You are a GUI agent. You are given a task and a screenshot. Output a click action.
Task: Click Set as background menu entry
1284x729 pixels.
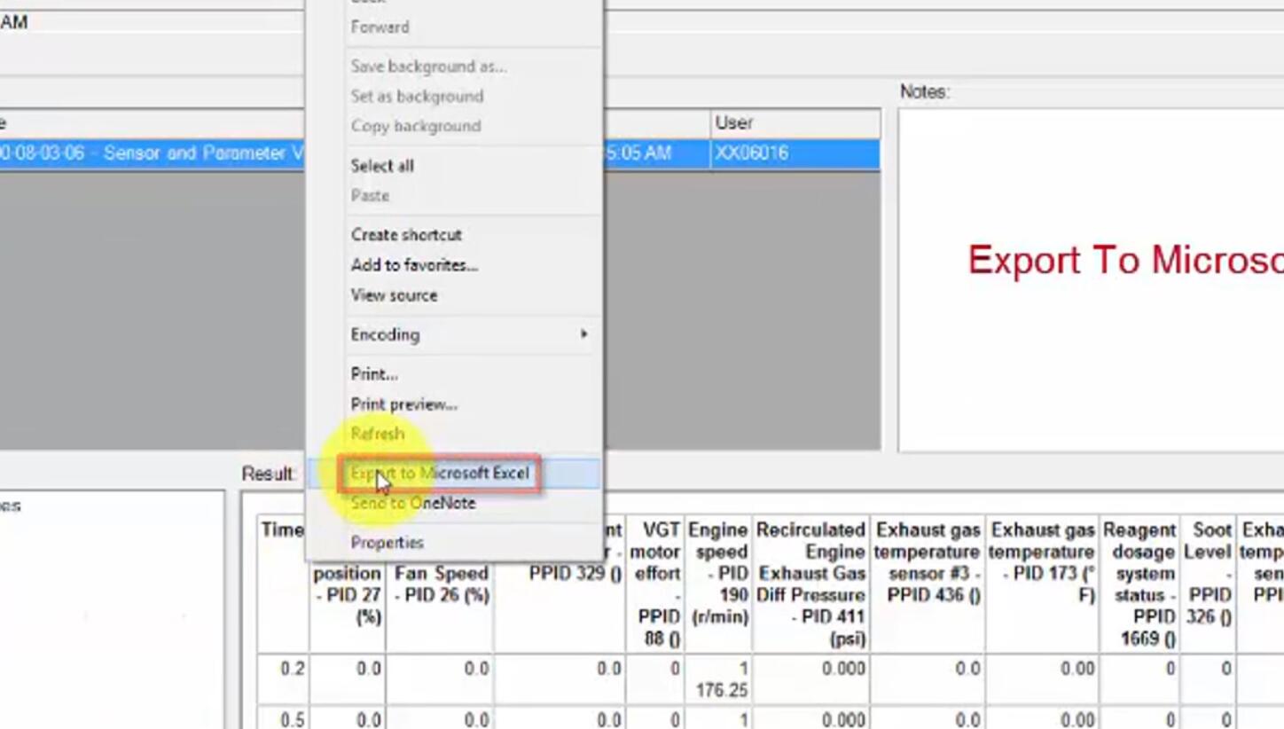(417, 96)
